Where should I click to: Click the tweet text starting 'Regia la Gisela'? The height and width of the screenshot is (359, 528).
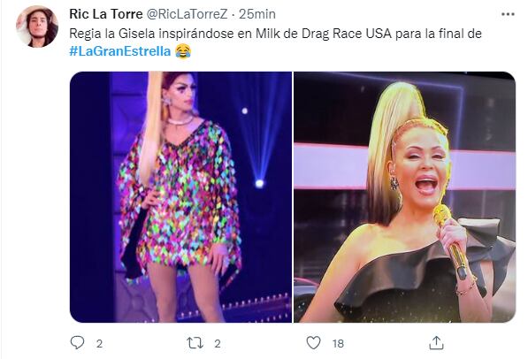point(275,34)
